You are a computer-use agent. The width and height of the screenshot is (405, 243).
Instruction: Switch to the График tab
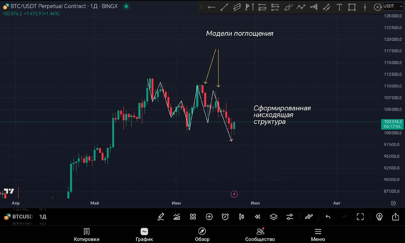coord(144,235)
